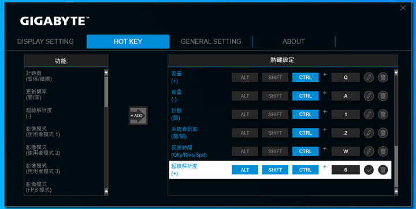
Task: Enable ALT for 反應時間 hotkey
Action: 245,151
